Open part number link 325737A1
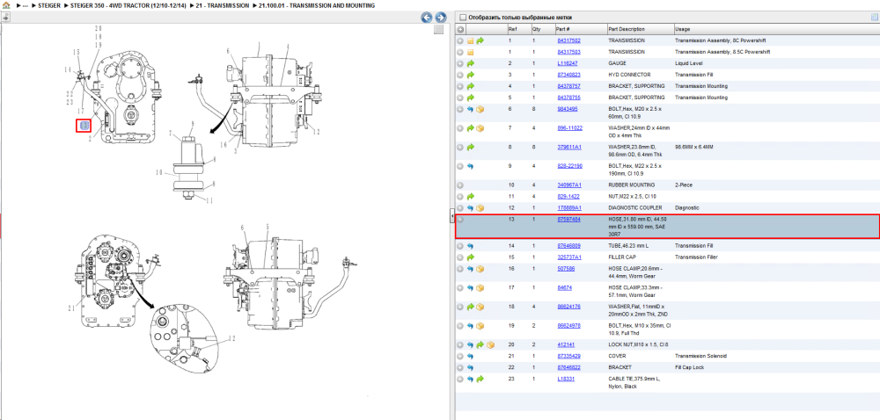The width and height of the screenshot is (880, 420). (x=569, y=257)
